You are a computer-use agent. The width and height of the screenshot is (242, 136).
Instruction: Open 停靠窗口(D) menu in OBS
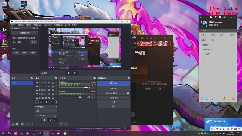tap(37, 25)
